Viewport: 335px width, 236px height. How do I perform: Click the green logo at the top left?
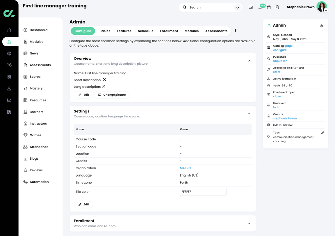click(x=9, y=13)
